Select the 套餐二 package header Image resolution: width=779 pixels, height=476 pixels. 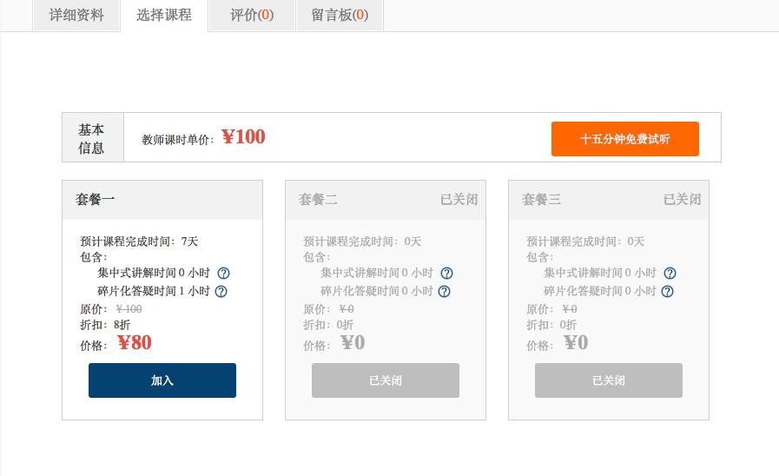click(386, 200)
